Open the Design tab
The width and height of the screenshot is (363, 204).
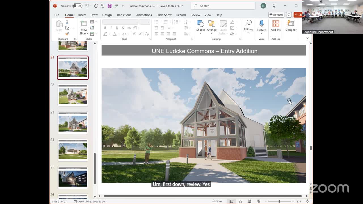point(107,15)
